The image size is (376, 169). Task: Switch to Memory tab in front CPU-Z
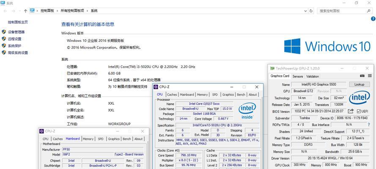203,95
